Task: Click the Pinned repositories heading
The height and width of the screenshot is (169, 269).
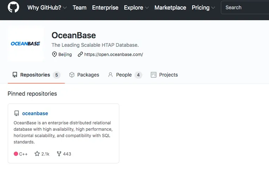Action: pos(32,94)
